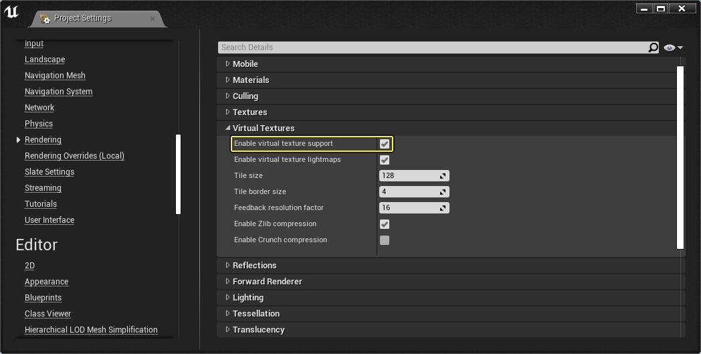
Task: Collapse the Virtual Textures section
Action: click(228, 128)
